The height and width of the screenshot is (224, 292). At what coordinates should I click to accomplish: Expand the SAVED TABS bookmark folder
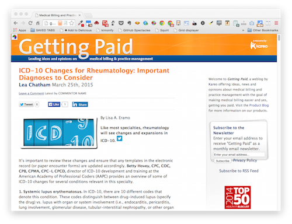coord(43,30)
